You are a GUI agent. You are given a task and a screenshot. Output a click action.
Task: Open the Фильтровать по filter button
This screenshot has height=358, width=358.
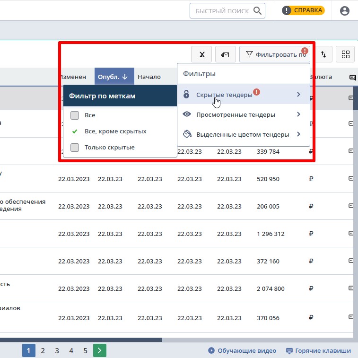tap(275, 54)
